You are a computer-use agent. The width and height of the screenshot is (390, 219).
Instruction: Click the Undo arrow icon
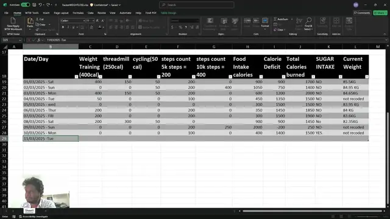pyautogui.click(x=40, y=5)
